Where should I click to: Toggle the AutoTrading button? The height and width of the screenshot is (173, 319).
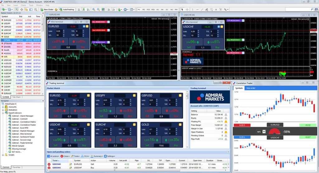[x=67, y=9]
